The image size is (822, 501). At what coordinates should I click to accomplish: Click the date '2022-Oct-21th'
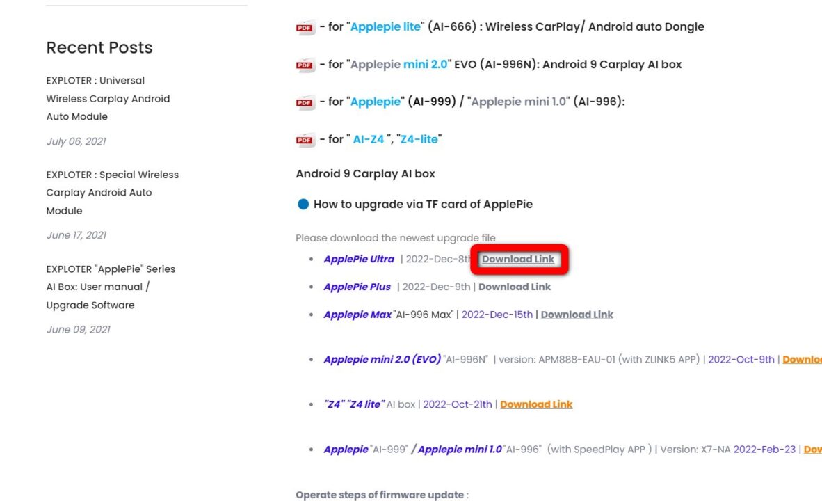click(x=458, y=404)
